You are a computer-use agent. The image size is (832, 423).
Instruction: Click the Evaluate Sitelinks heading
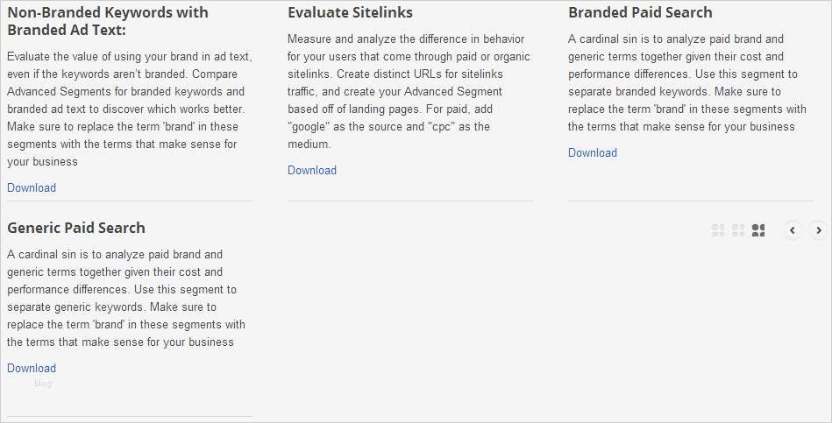pyautogui.click(x=350, y=12)
